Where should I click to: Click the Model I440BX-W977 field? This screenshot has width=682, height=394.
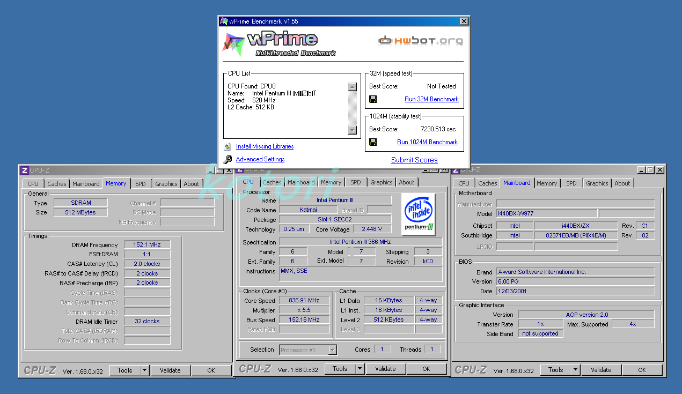coord(546,214)
